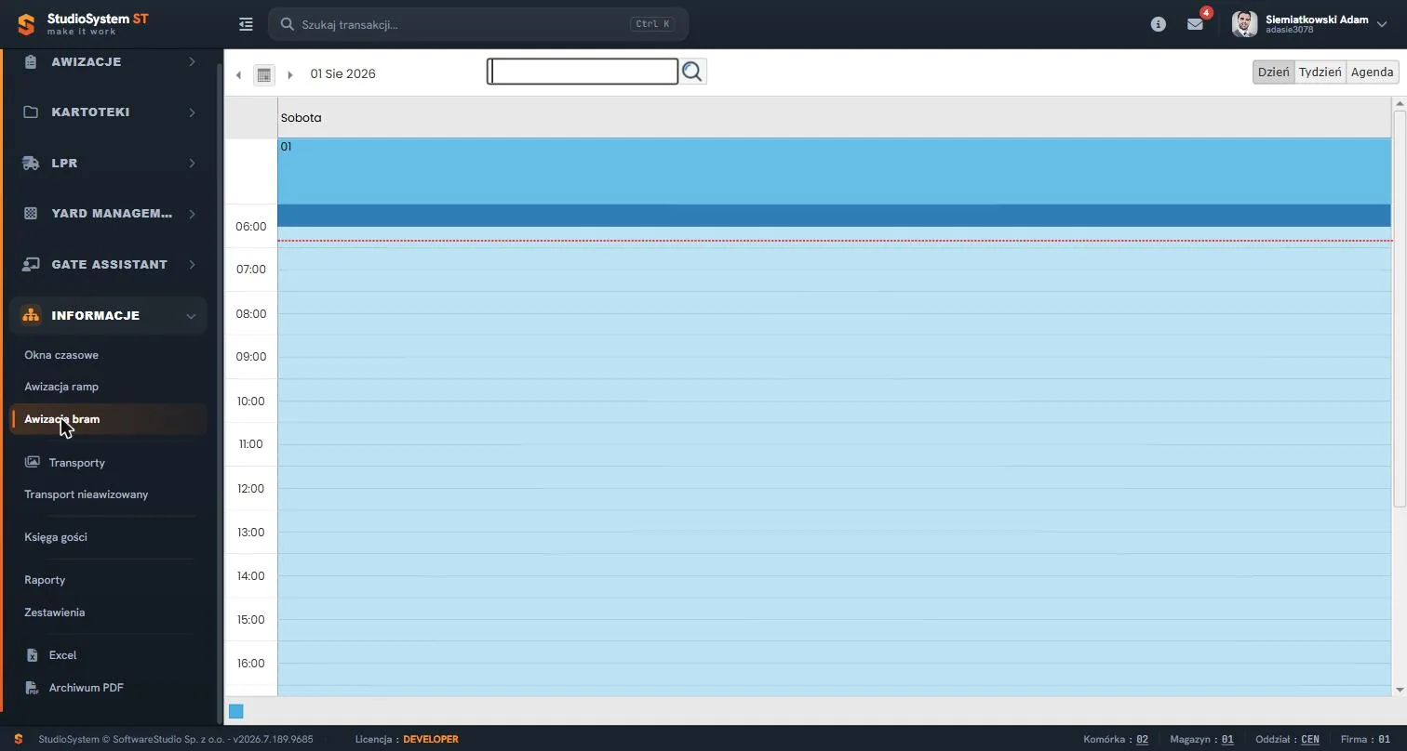Image resolution: width=1407 pixels, height=751 pixels.
Task: Go to next day arrow
Action: (x=290, y=74)
